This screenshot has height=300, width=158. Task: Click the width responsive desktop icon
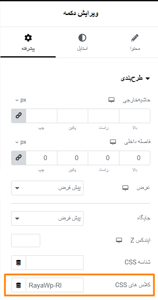(125, 188)
